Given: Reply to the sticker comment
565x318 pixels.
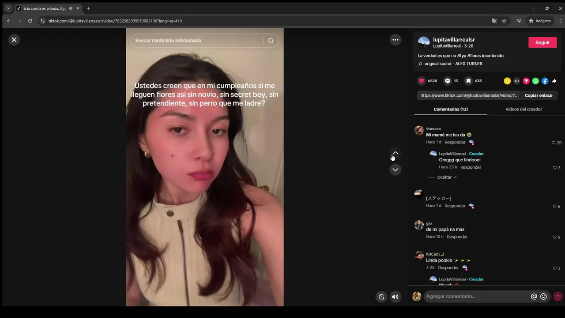Looking at the screenshot, I should pyautogui.click(x=455, y=206).
